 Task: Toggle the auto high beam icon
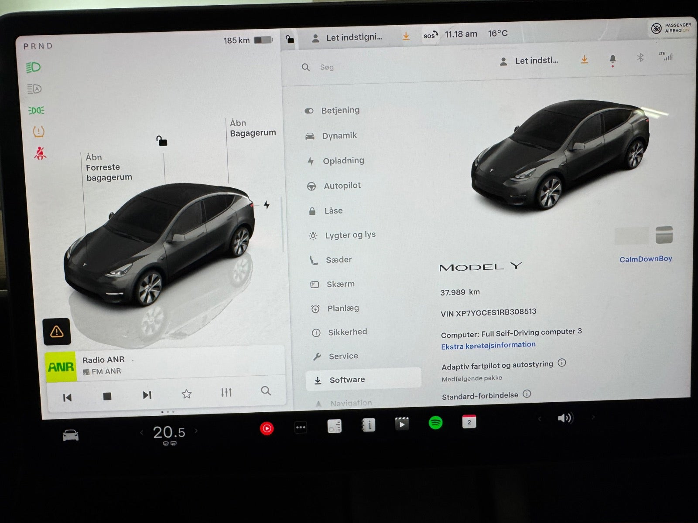click(x=34, y=89)
